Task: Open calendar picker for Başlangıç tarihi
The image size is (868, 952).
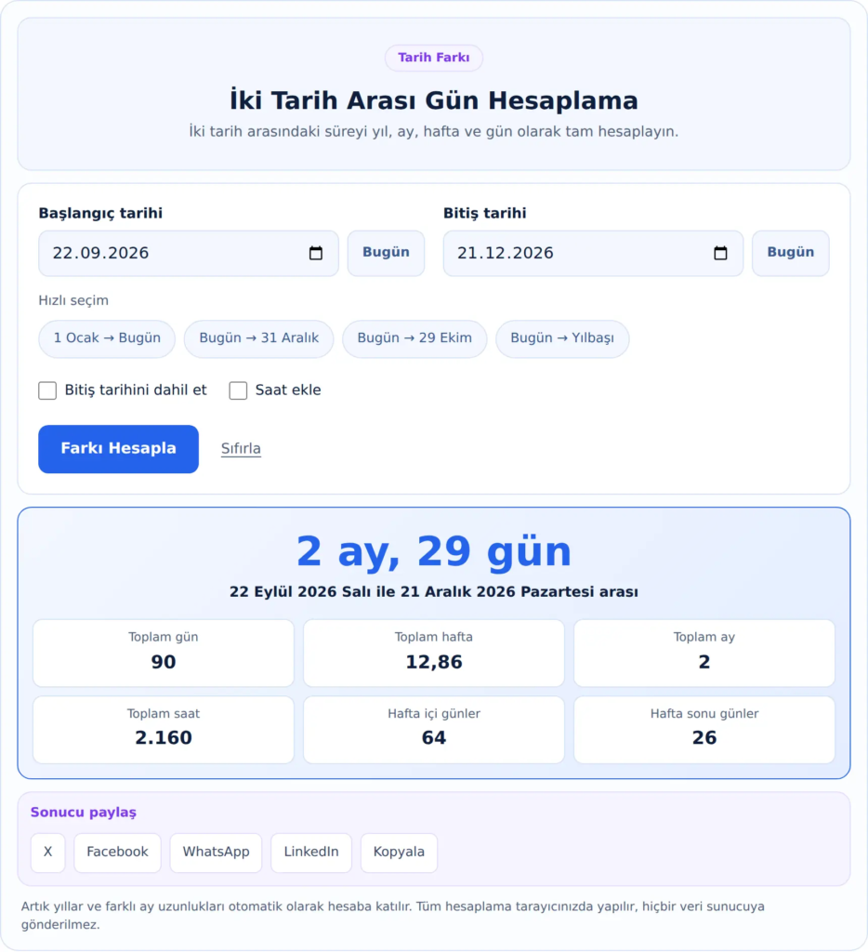Action: (316, 253)
